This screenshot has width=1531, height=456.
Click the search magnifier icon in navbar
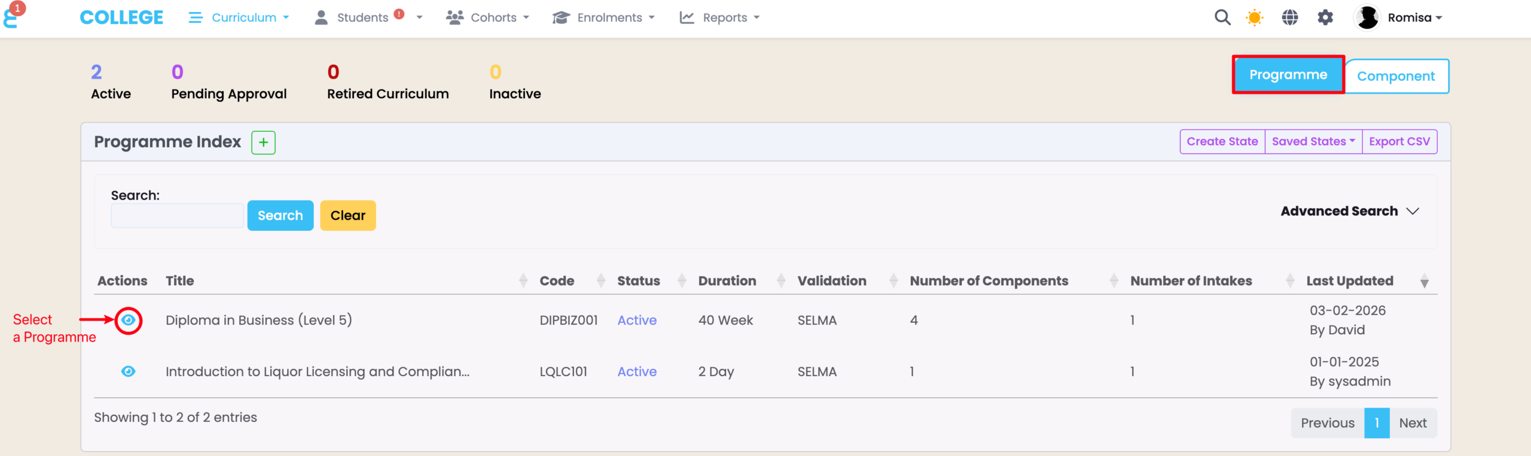click(1222, 18)
